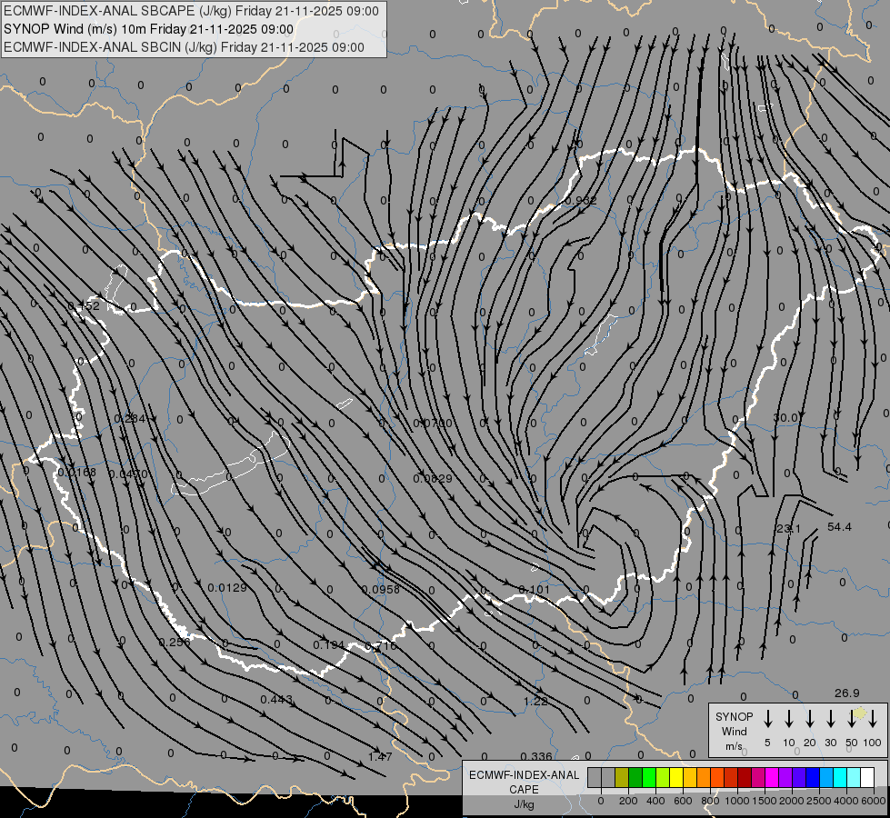This screenshot has height=818, width=890.
Task: Click the map value 0.0958
Action: click(x=381, y=589)
